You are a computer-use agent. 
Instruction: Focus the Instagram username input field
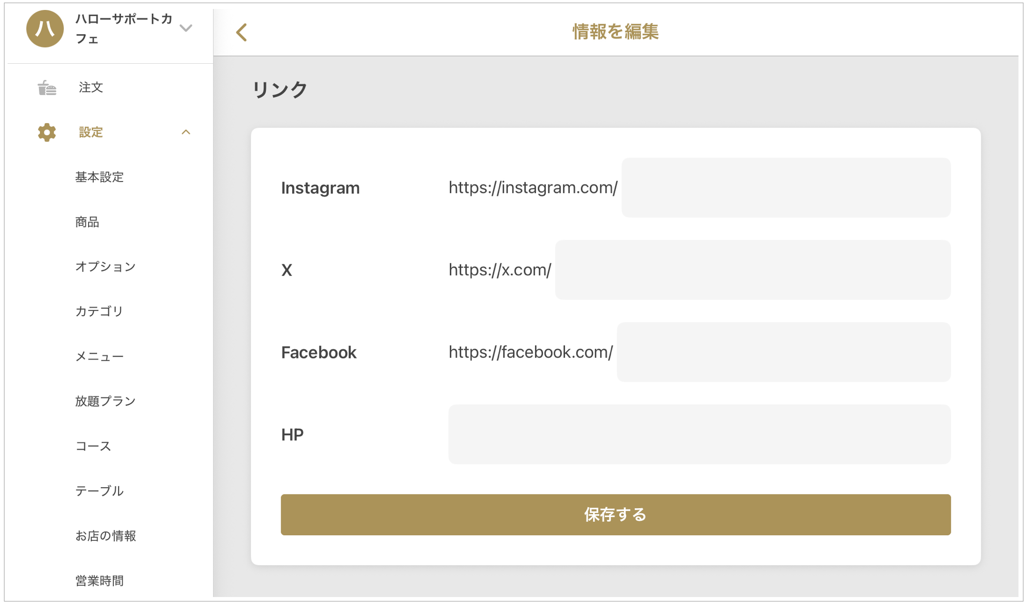click(x=786, y=188)
